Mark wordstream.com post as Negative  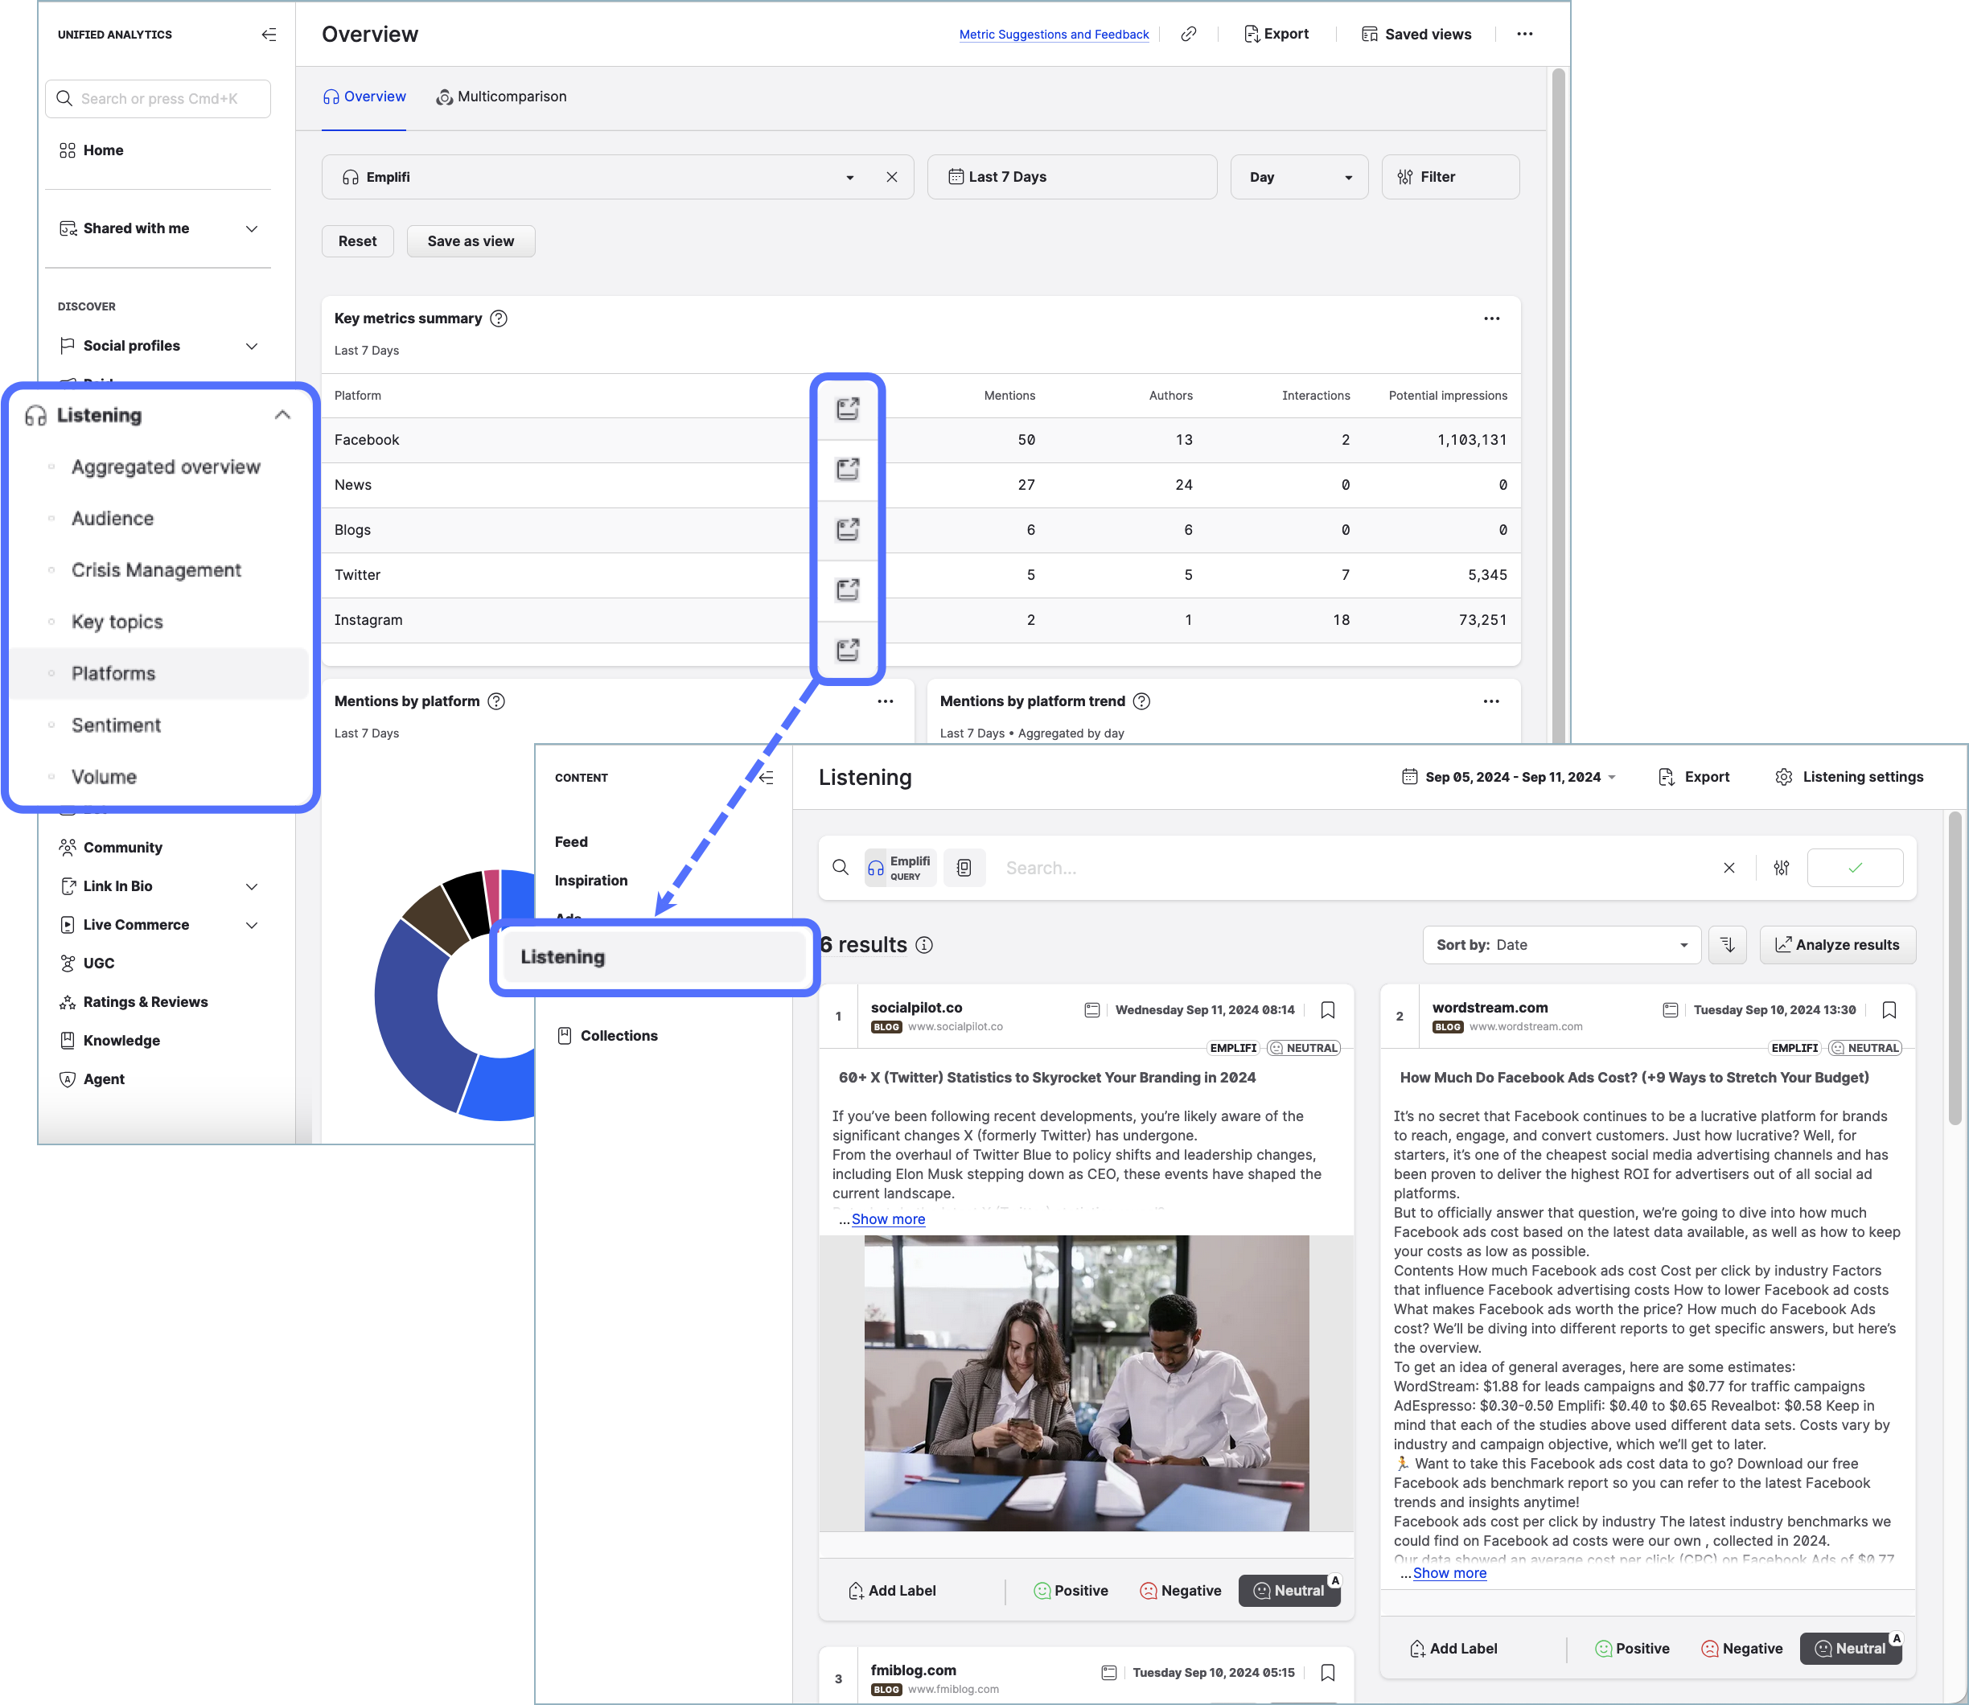tap(1741, 1649)
